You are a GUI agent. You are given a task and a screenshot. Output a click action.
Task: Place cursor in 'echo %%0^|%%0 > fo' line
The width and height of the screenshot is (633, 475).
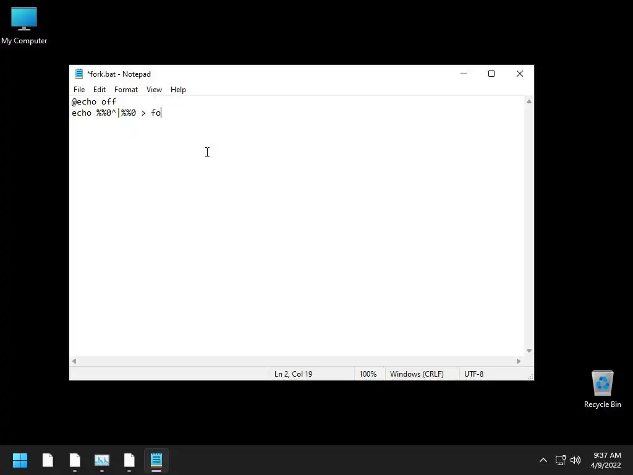click(116, 113)
